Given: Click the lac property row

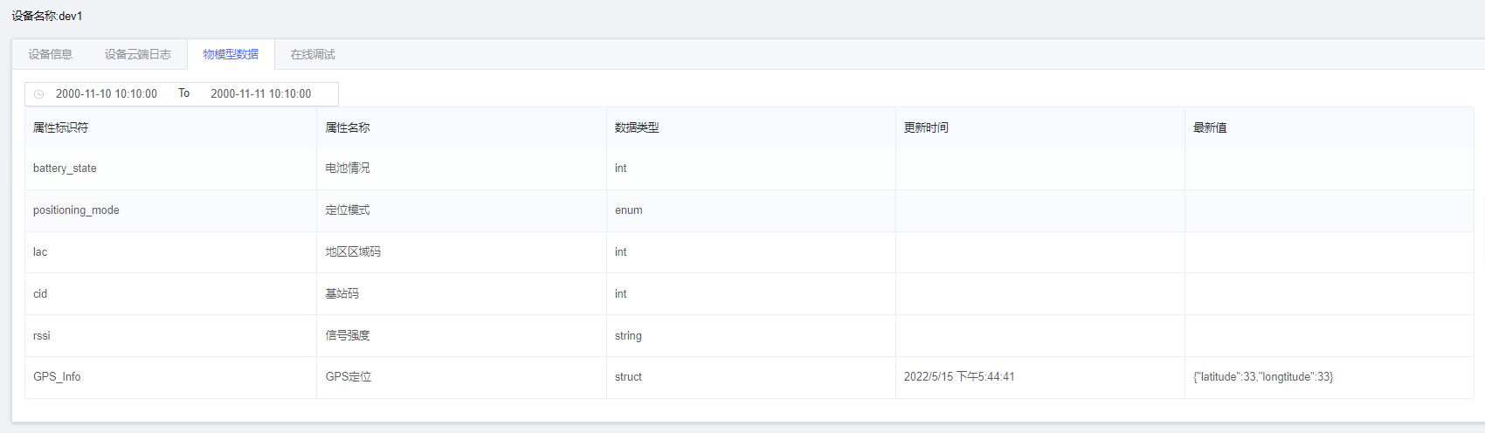Looking at the screenshot, I should pyautogui.click(x=40, y=252).
